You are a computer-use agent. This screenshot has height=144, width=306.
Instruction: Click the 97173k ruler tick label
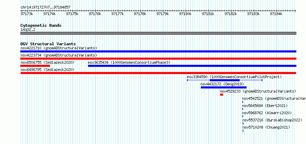point(27,14)
